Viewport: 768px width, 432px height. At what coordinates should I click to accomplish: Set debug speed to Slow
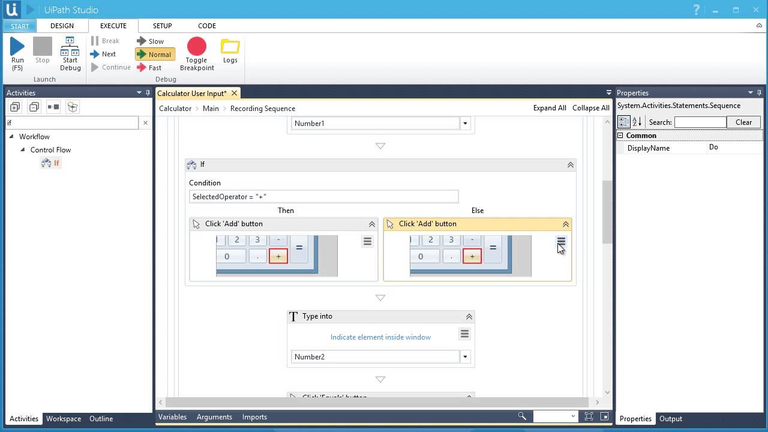[151, 41]
